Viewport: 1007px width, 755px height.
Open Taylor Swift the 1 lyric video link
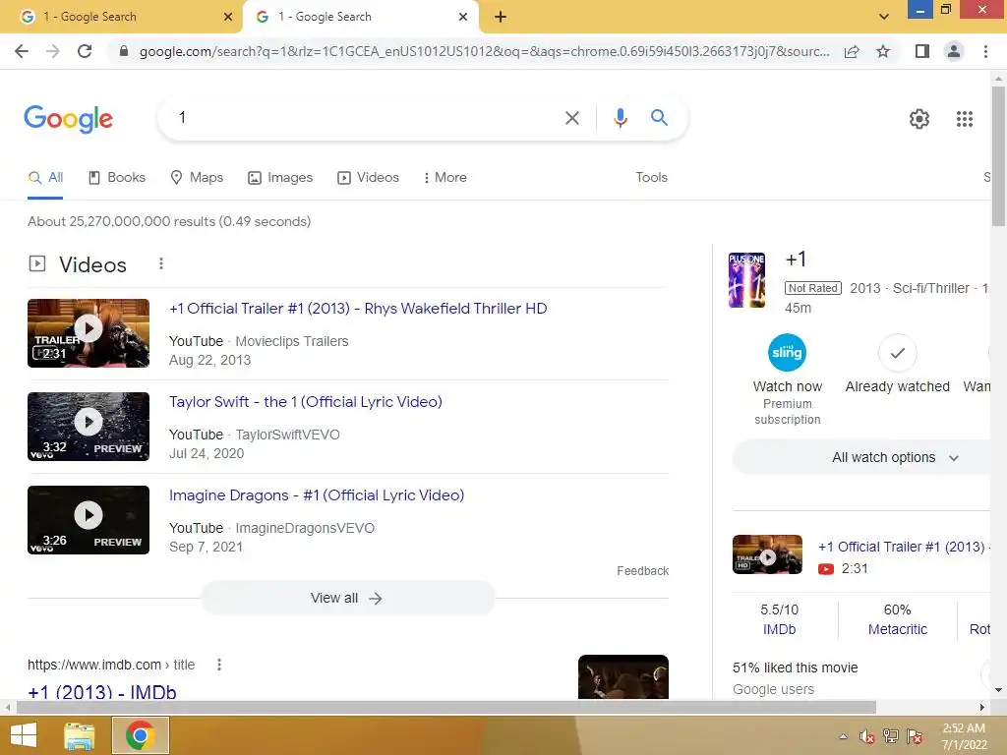pyautogui.click(x=306, y=402)
